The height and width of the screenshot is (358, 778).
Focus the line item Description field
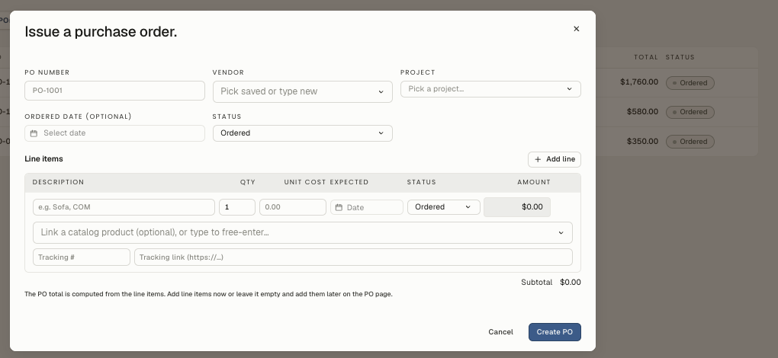(x=124, y=207)
